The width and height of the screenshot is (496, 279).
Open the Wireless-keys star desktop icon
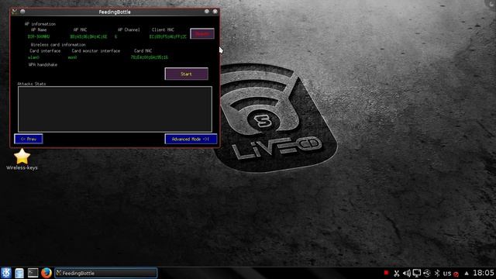(22, 160)
